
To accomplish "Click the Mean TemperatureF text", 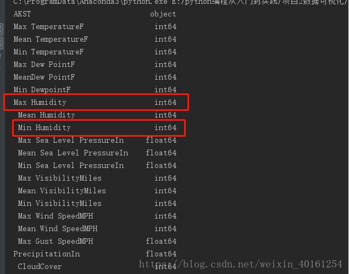I will [51, 39].
